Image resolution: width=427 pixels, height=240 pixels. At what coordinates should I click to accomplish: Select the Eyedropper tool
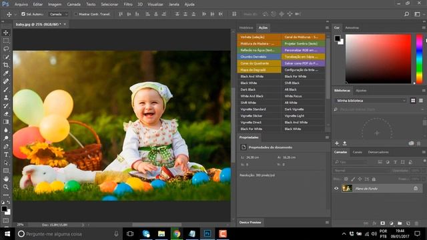pos(6,73)
